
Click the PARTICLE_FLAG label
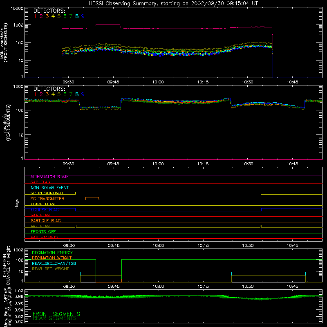point(46,220)
